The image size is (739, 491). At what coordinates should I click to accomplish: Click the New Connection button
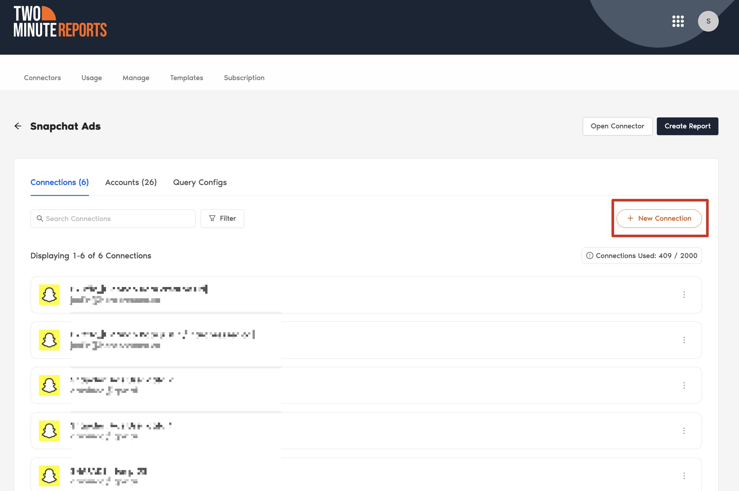coord(659,218)
